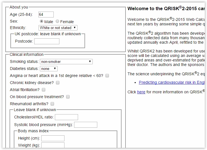Click the 'About you' legend text

(19, 7)
